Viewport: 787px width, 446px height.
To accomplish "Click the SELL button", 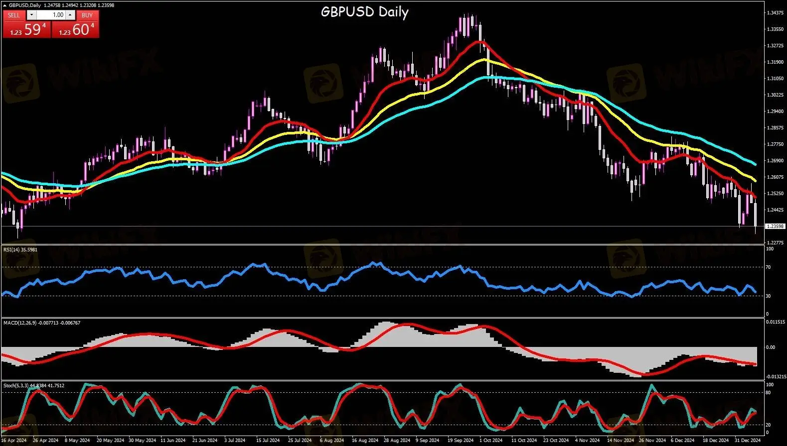I will 14,15.
